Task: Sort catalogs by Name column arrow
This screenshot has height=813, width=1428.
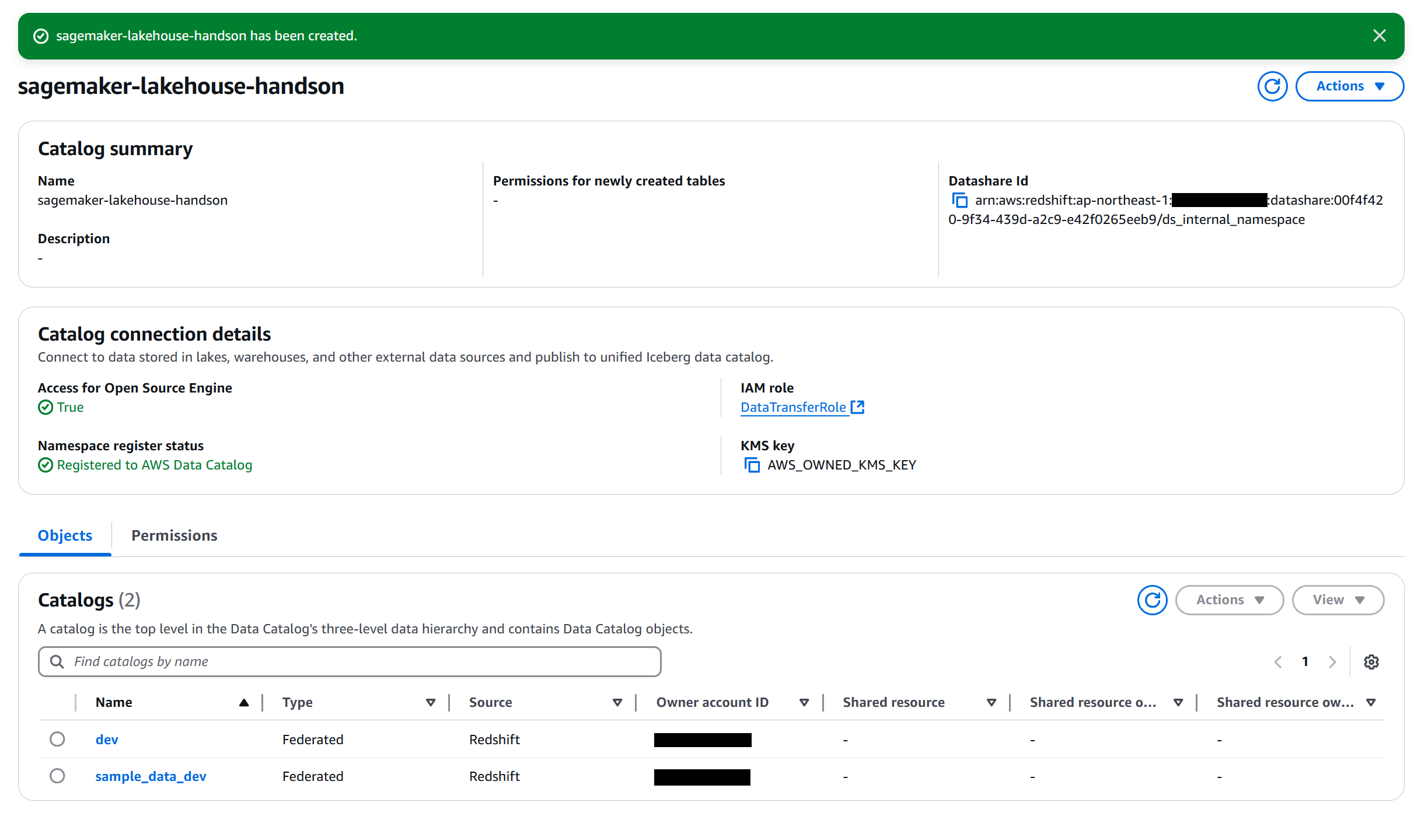Action: click(x=244, y=703)
